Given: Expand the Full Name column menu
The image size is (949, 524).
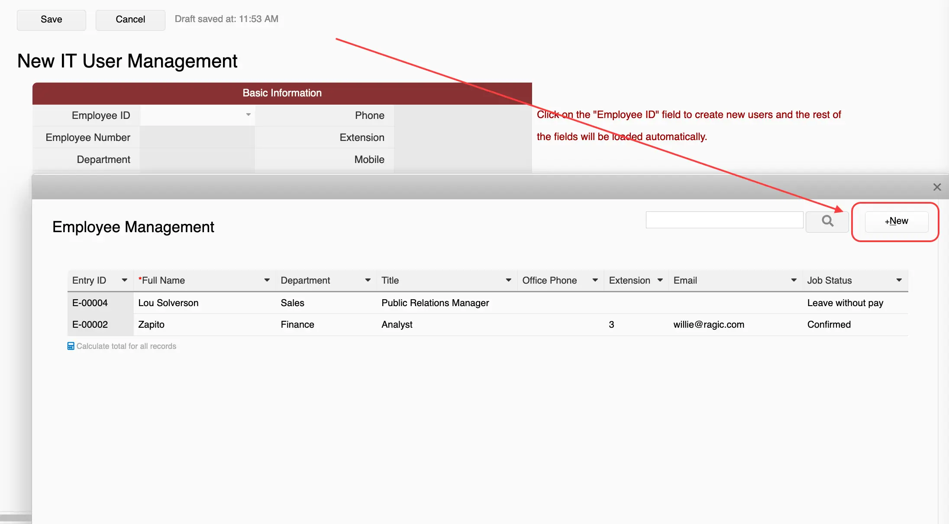Looking at the screenshot, I should [267, 281].
